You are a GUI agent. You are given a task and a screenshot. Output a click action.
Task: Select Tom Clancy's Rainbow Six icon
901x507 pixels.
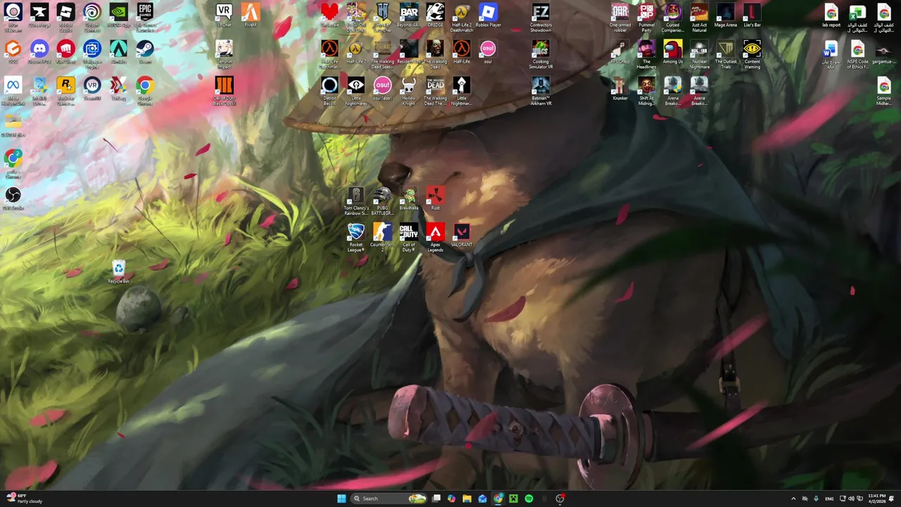356,200
